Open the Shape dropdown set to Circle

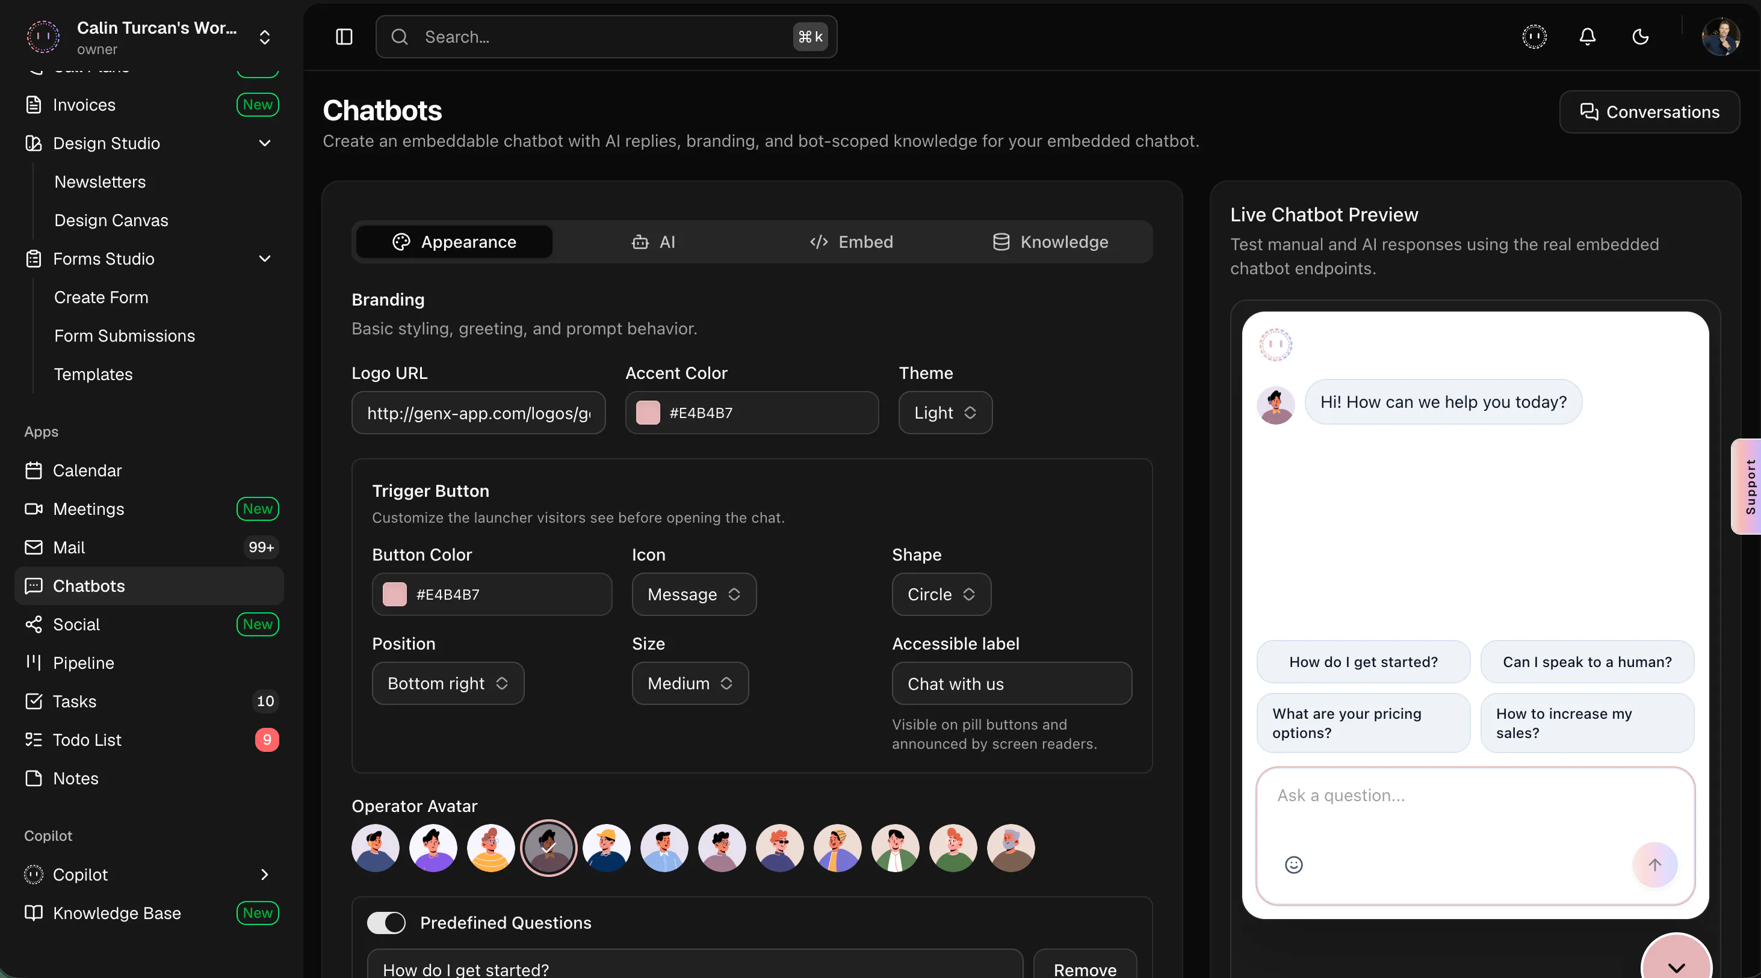941,594
